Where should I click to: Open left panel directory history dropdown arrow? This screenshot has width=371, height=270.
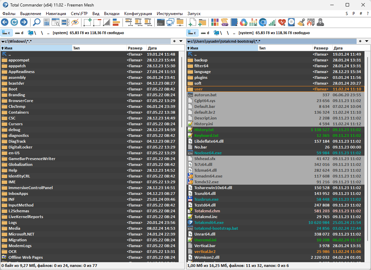pyautogui.click(x=181, y=41)
